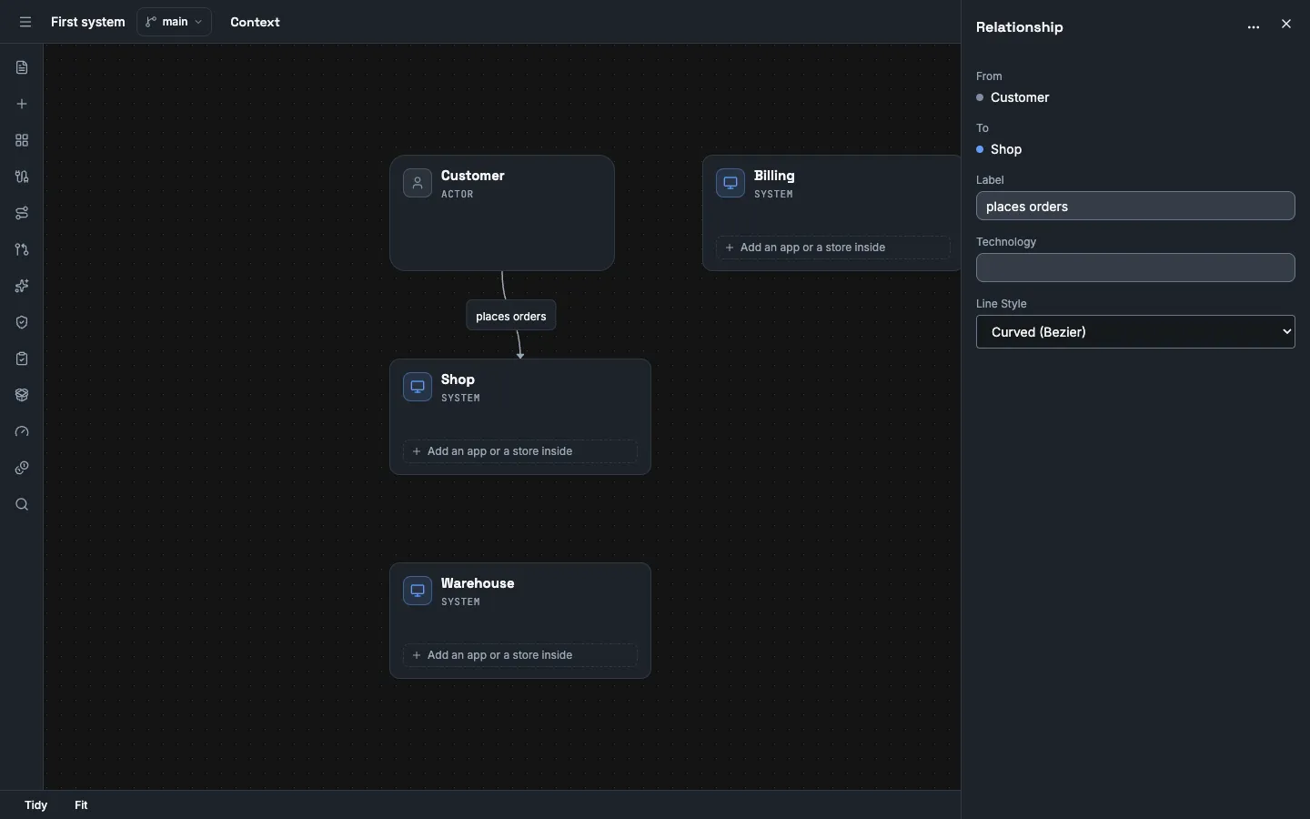Open the clipboard checklist sidebar icon
Image resolution: width=1310 pixels, height=819 pixels.
(22, 359)
